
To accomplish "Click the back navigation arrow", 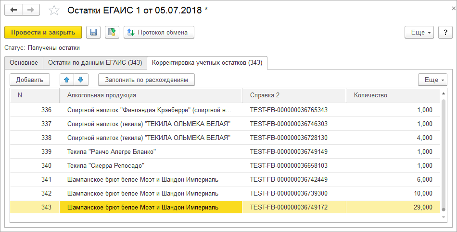I will [13, 10].
